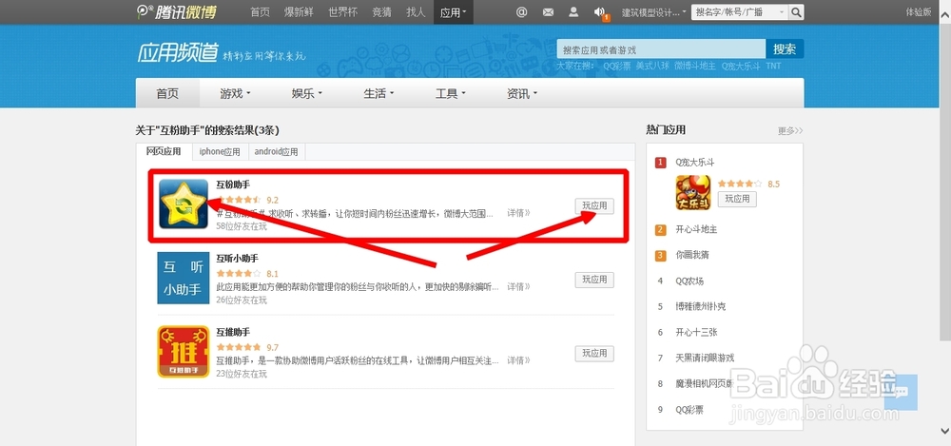Click 玩应用 for 互听小助手

point(594,280)
